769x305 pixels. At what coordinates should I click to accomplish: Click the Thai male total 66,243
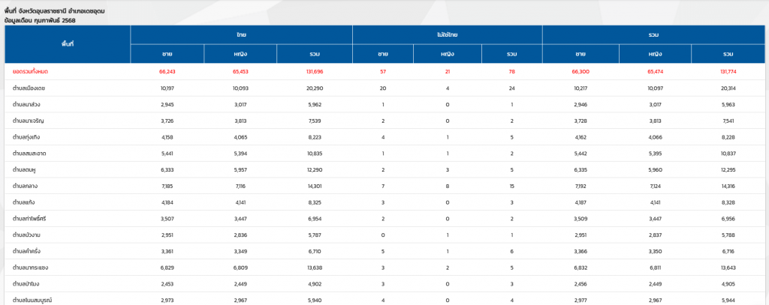pyautogui.click(x=167, y=71)
